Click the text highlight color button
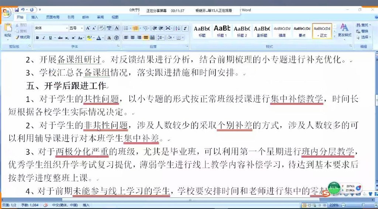 89,38
